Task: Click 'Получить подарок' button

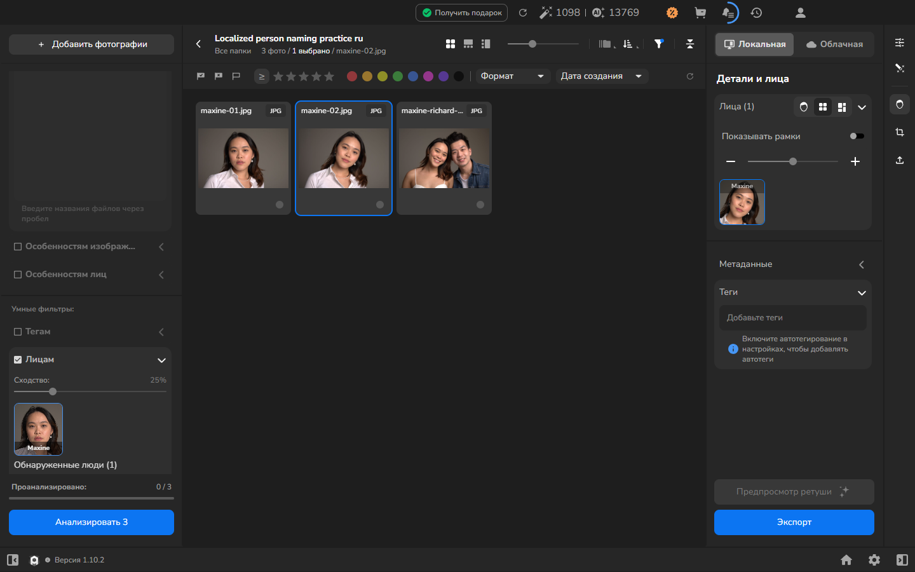Action: 461,13
